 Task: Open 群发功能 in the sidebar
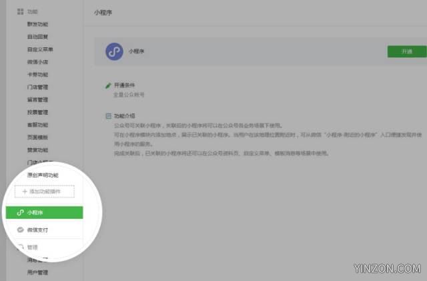tap(37, 24)
